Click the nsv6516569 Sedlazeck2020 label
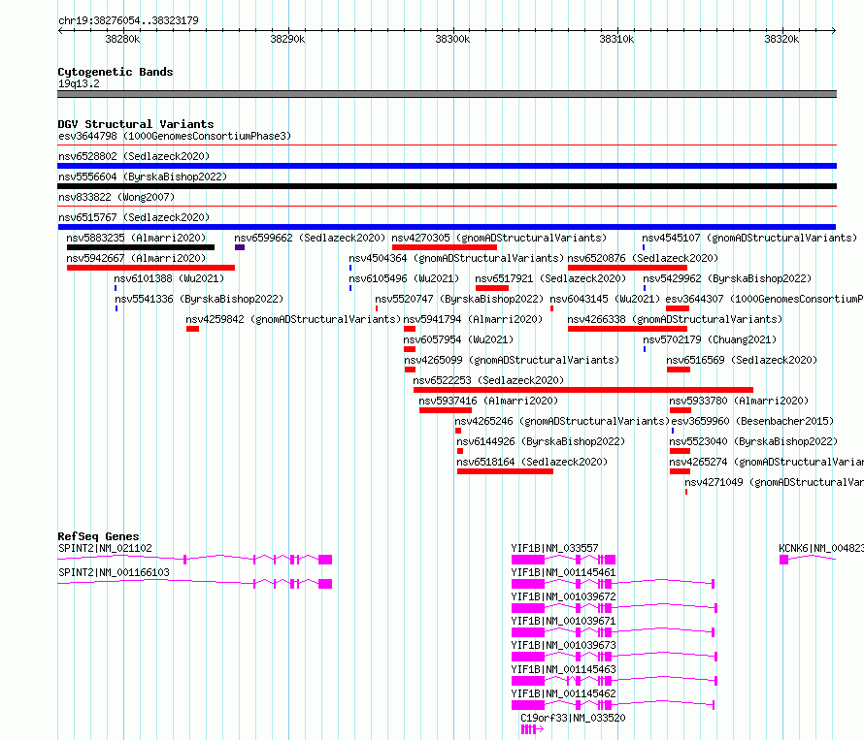Image resolution: width=864 pixels, height=740 pixels. pos(742,360)
